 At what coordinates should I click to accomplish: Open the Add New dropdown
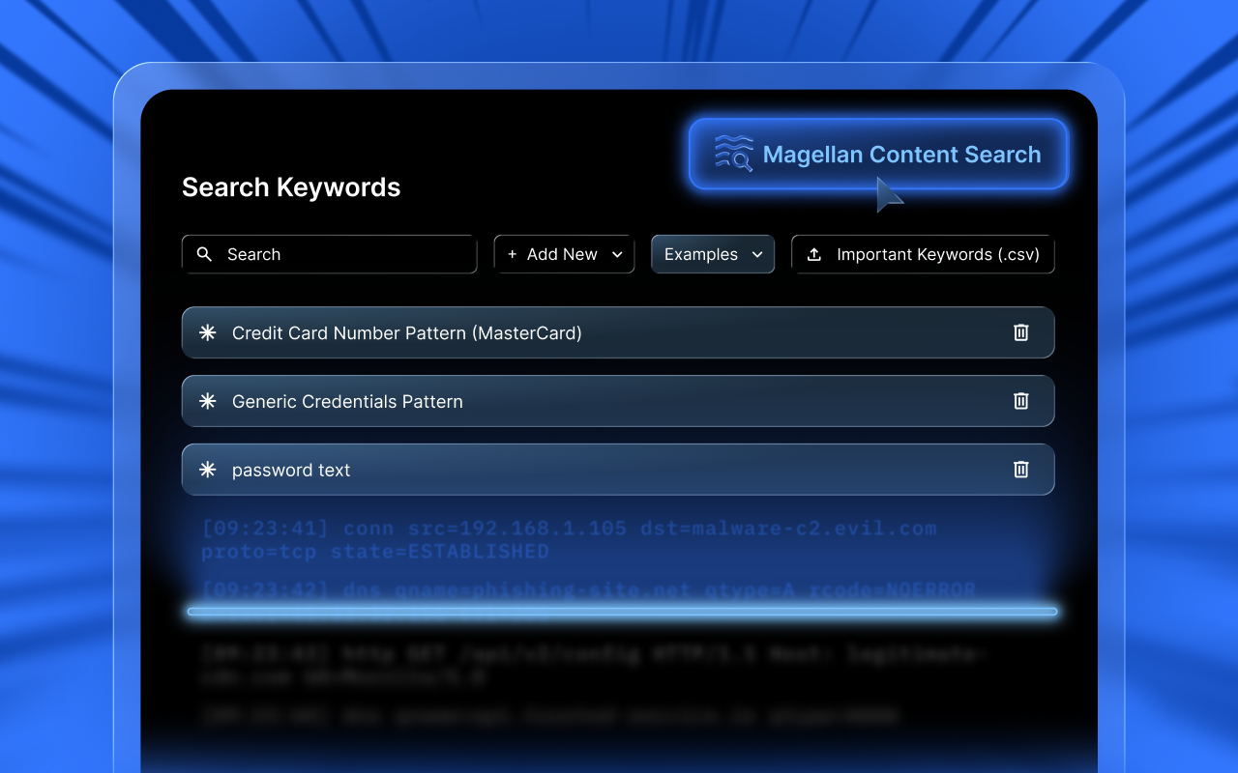tap(564, 254)
